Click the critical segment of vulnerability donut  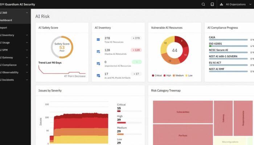pyautogui.click(x=181, y=41)
